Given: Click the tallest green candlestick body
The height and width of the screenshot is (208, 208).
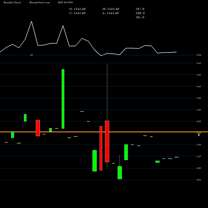Looking at the screenshot, I should tap(63, 99).
